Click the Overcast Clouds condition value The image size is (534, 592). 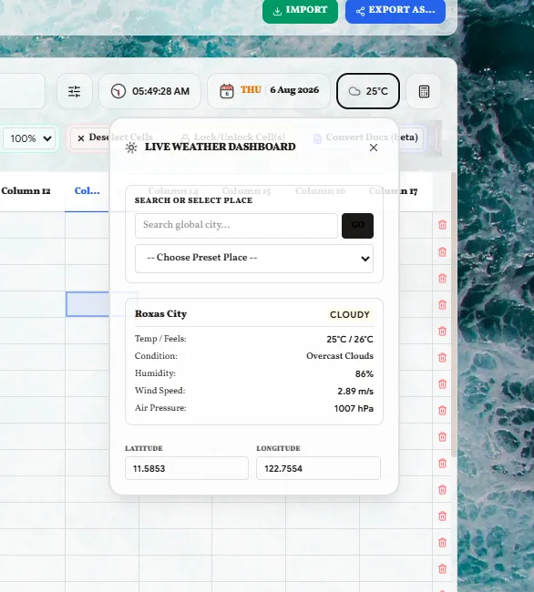340,356
